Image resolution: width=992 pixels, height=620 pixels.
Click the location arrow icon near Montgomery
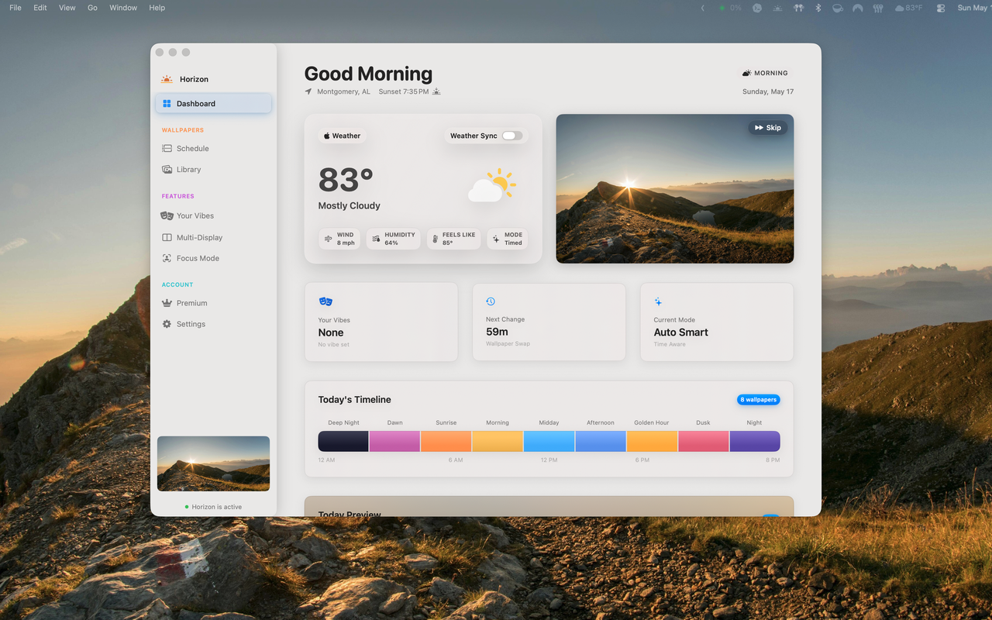point(308,91)
